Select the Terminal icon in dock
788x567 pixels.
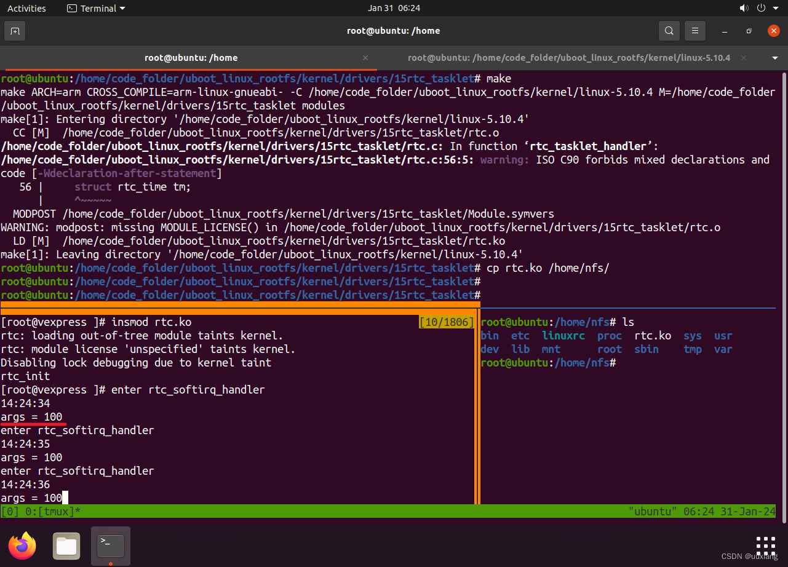pyautogui.click(x=111, y=545)
